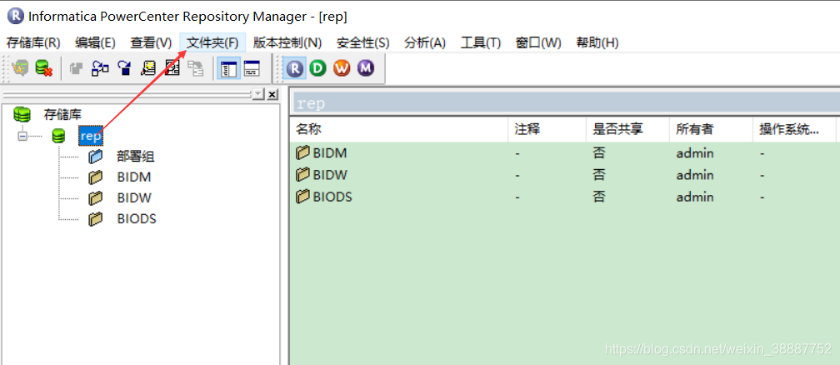The image size is (840, 365).
Task: Open the 安全性(S) menu
Action: (362, 42)
